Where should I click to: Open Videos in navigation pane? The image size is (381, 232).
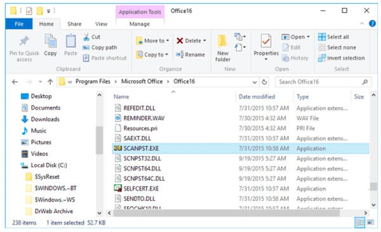pyautogui.click(x=34, y=153)
